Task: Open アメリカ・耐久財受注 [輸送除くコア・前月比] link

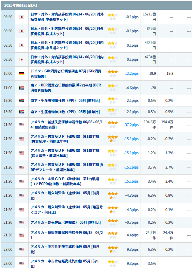Action: point(67,210)
